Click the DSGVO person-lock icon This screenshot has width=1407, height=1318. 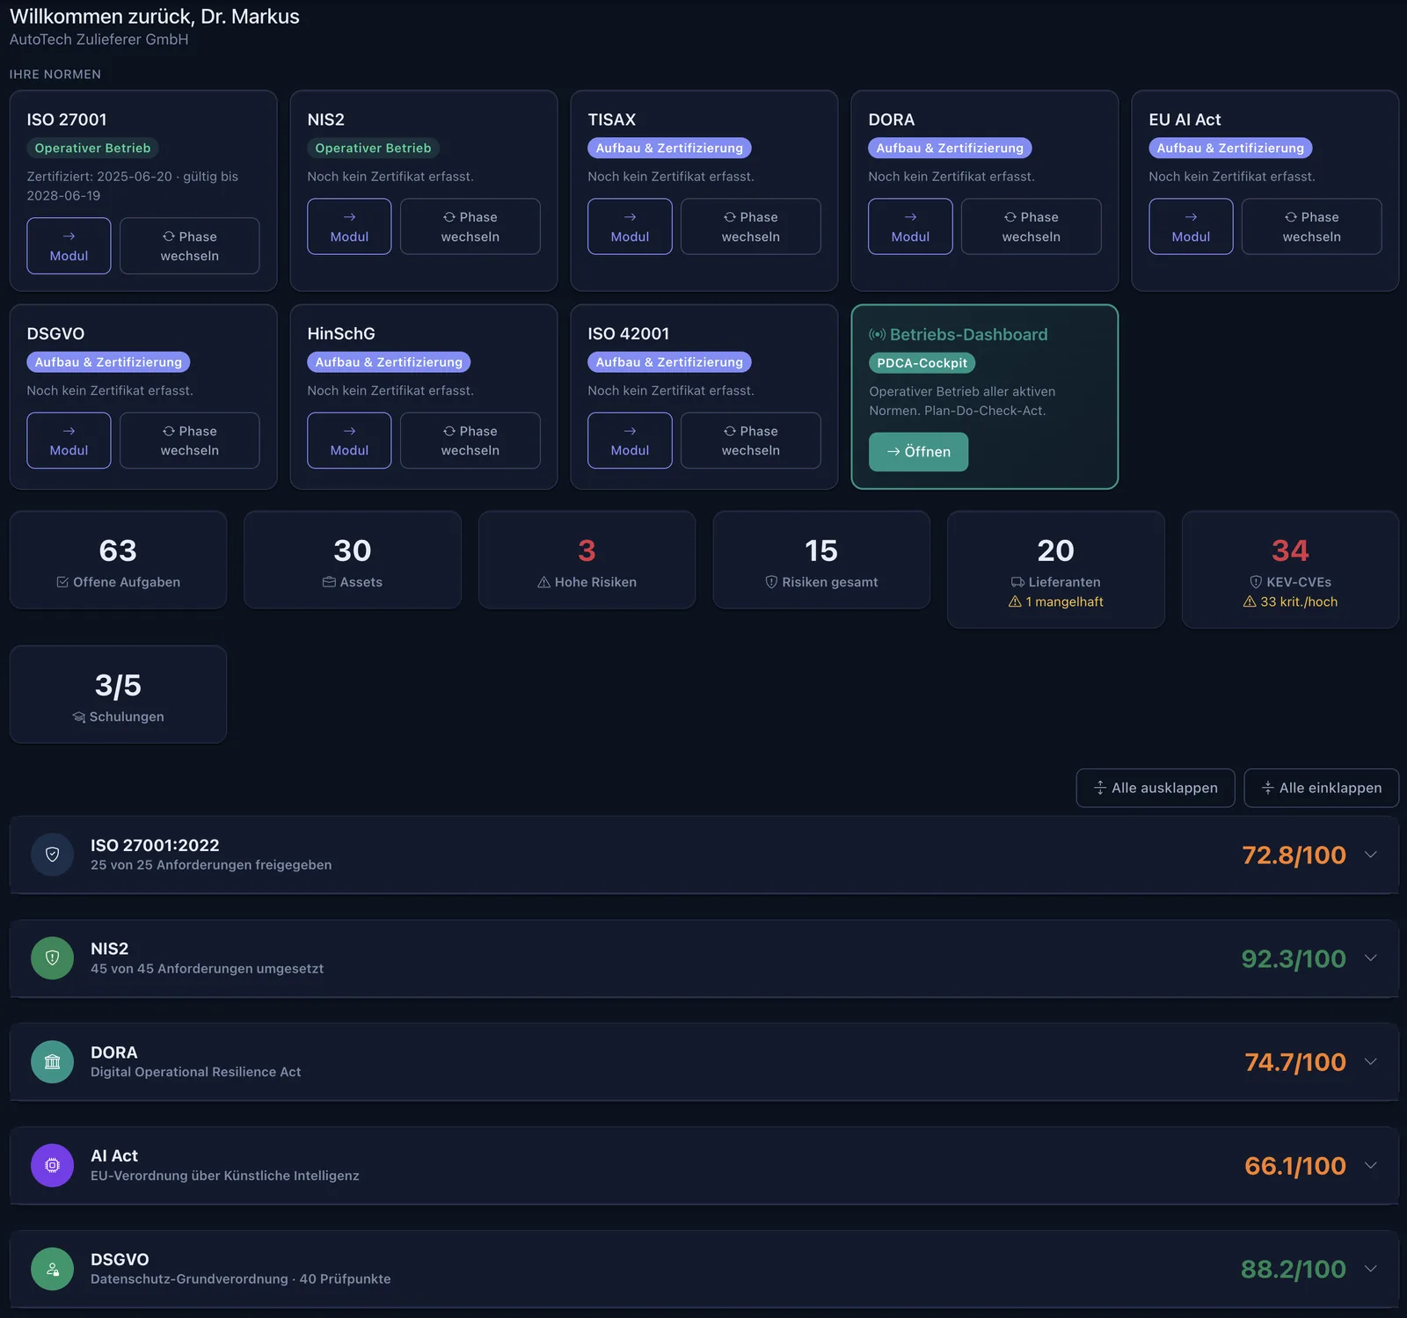[x=52, y=1269]
